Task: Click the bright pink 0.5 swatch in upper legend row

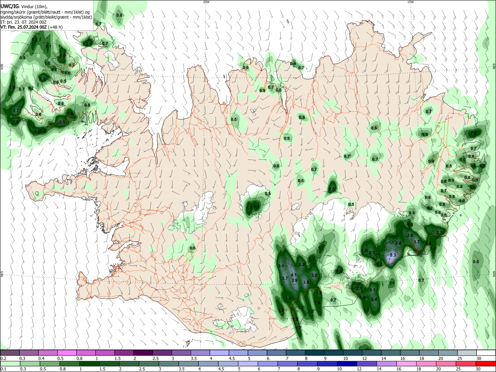Action: point(67,353)
